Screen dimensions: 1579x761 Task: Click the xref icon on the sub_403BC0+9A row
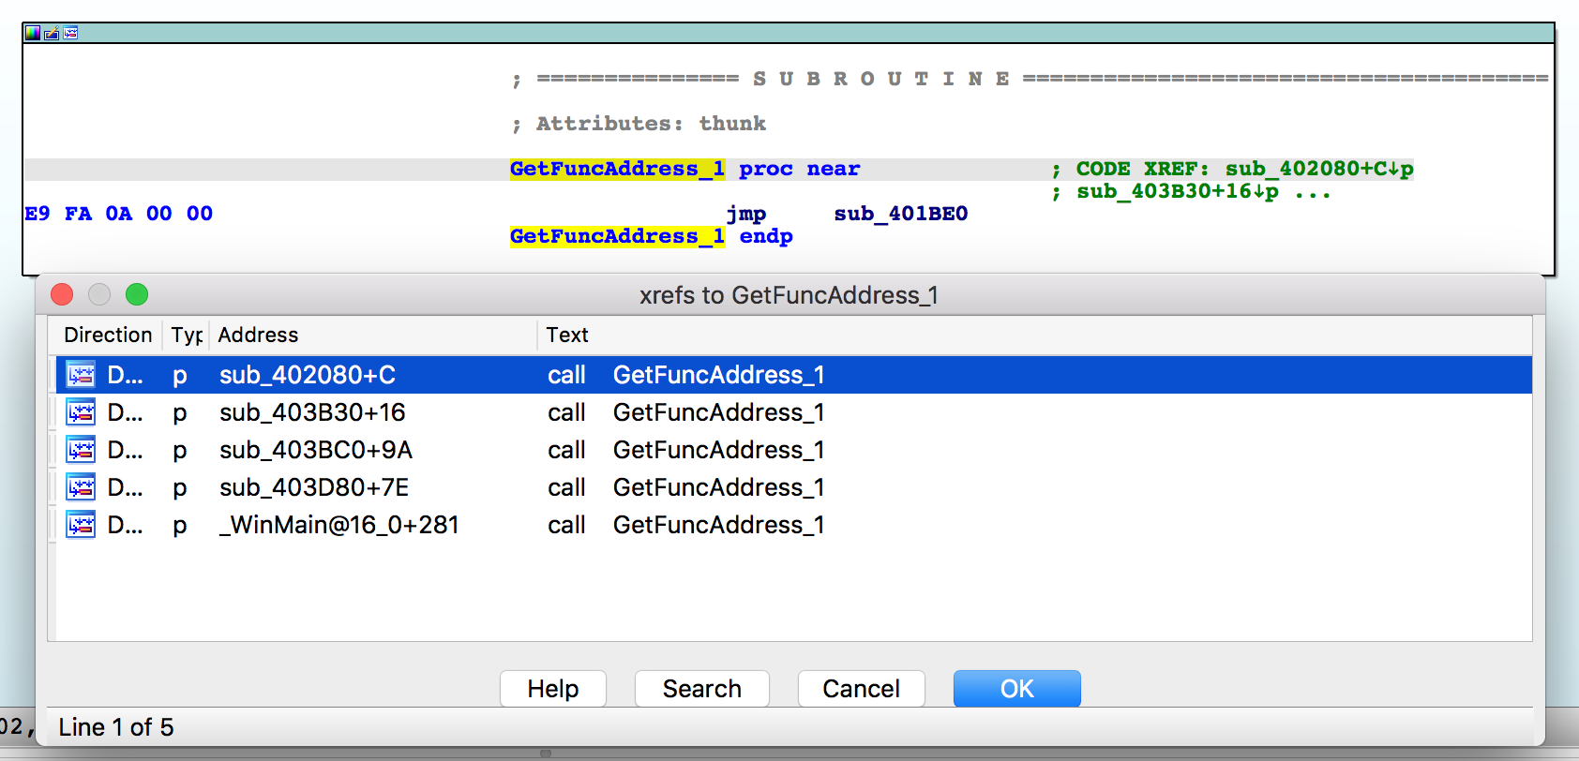[81, 450]
